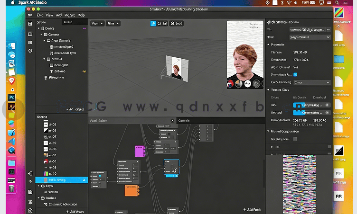357x214 pixels.
Task: Toggle the No compression checkbox
Action: [x=295, y=139]
